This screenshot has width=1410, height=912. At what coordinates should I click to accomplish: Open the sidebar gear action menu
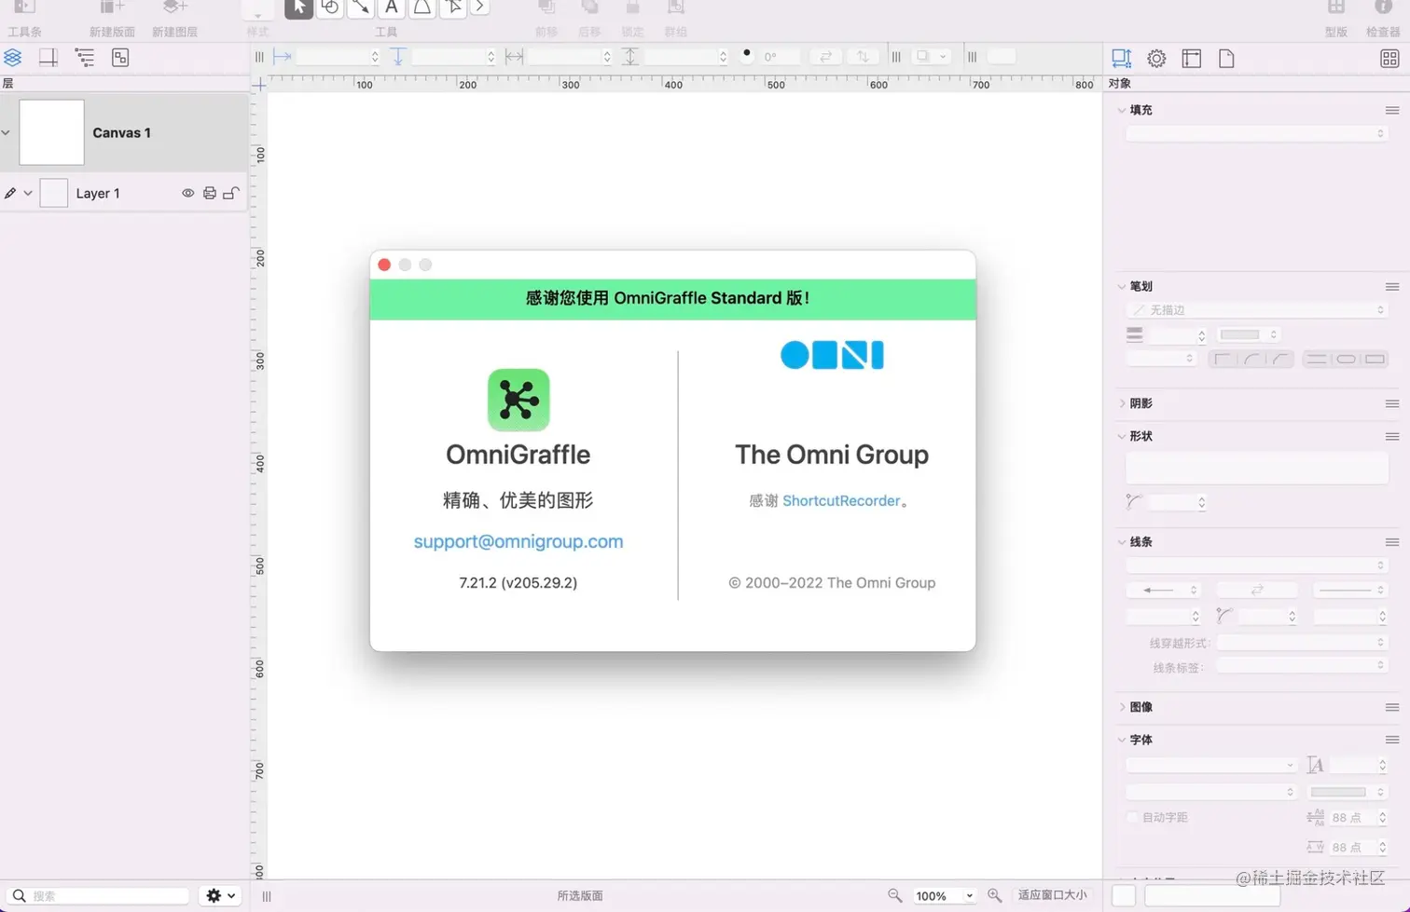(x=221, y=895)
